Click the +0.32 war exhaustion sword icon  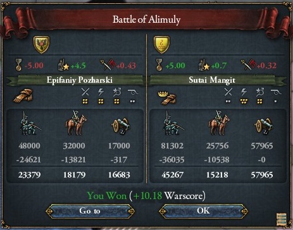pyautogui.click(x=248, y=65)
